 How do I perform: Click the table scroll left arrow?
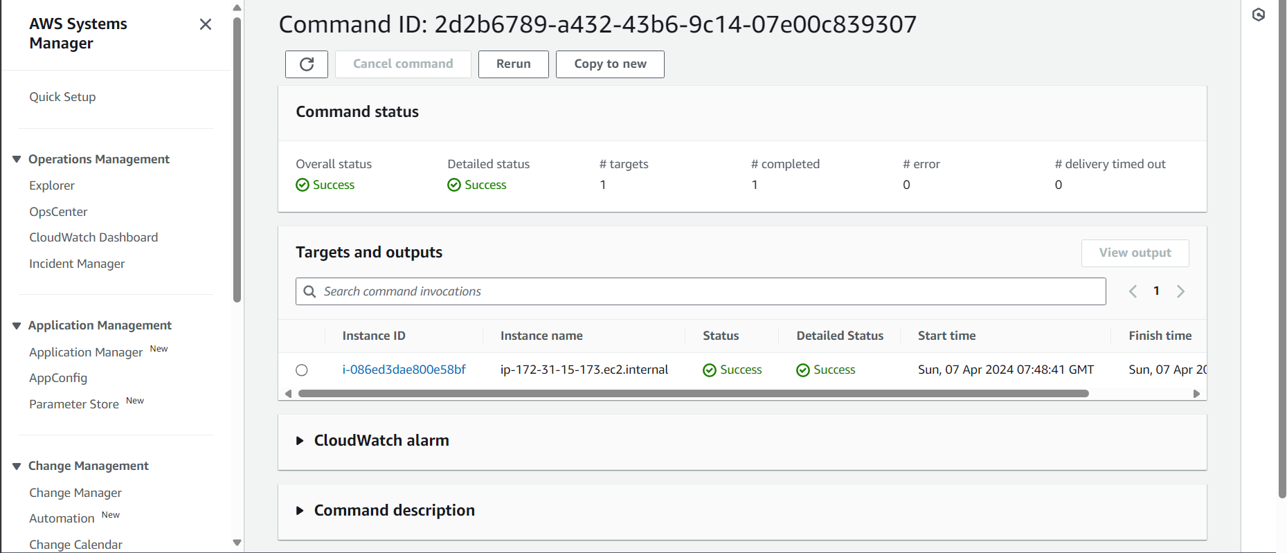288,394
